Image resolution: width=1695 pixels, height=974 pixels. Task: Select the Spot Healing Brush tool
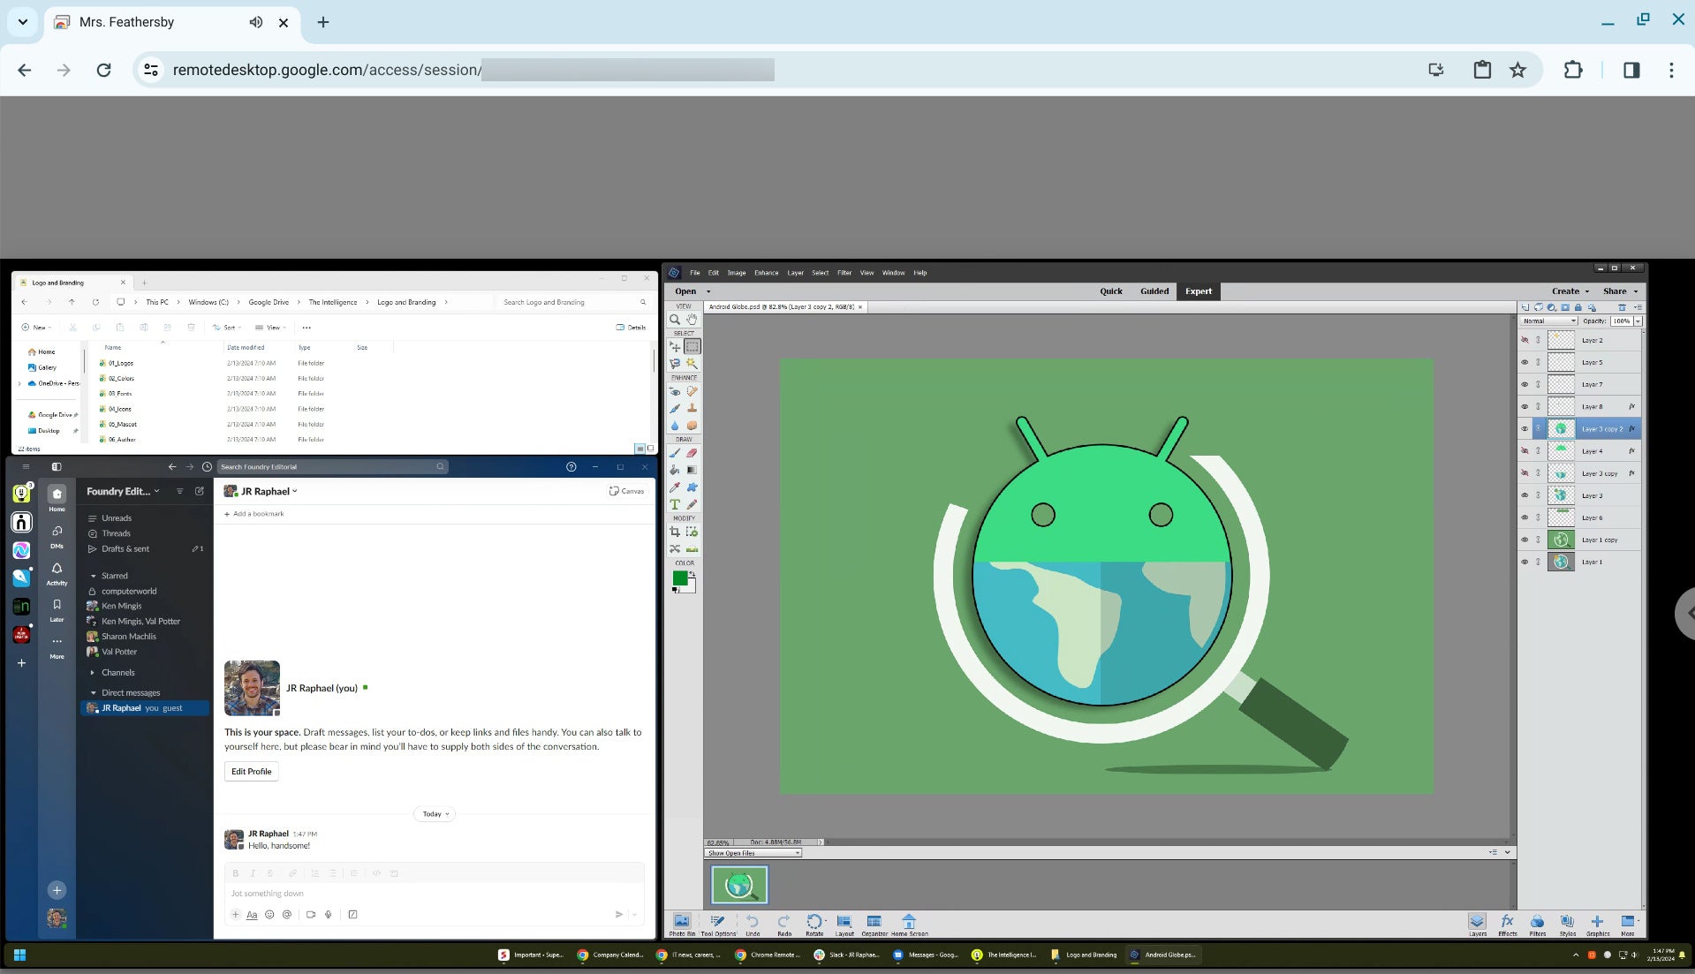[692, 391]
